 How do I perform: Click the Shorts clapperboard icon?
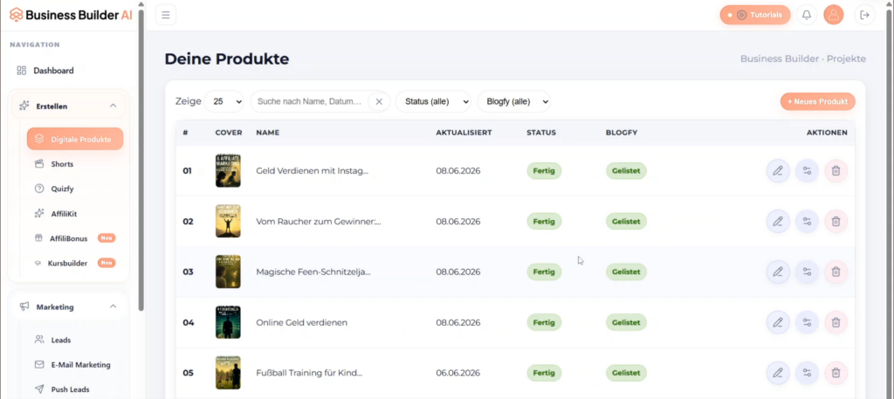pos(39,164)
